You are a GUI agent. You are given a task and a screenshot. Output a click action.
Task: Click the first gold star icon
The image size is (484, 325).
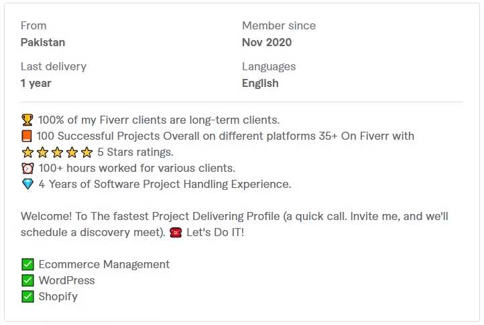27,152
